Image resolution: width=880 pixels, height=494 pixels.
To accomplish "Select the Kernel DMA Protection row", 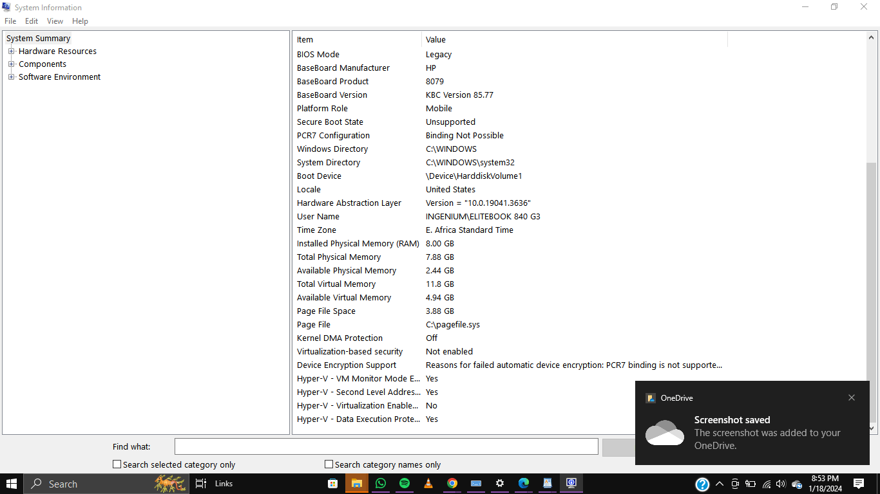I will (510, 338).
